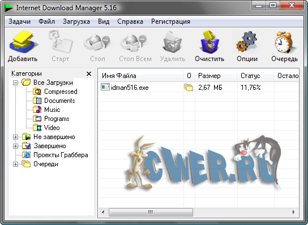Click the horizontal scrollbar thumb
Viewport: 308px width, 225px height.
click(x=151, y=212)
